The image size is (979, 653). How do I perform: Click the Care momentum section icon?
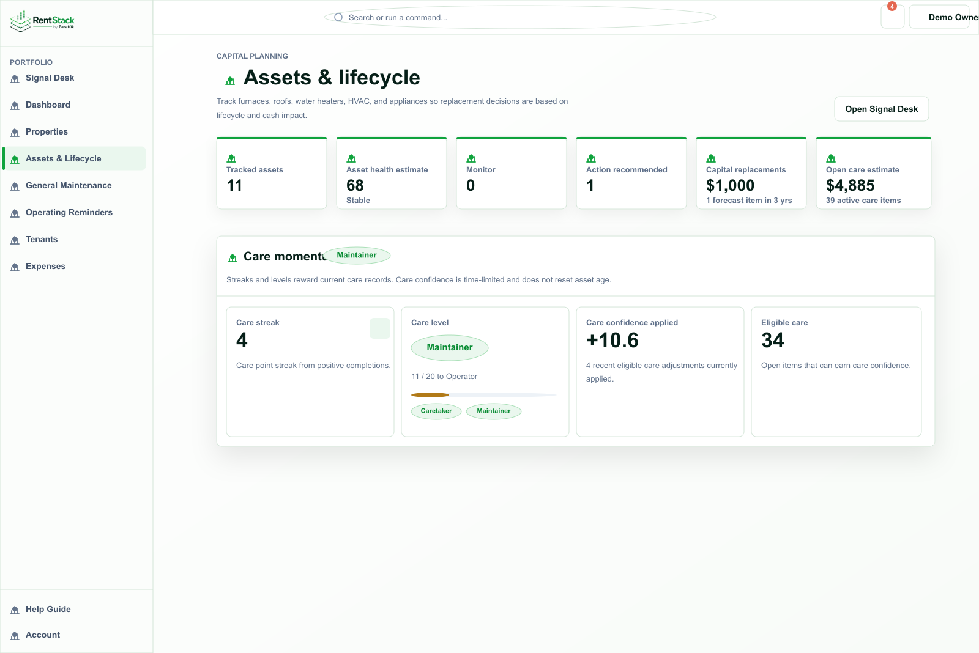[233, 258]
